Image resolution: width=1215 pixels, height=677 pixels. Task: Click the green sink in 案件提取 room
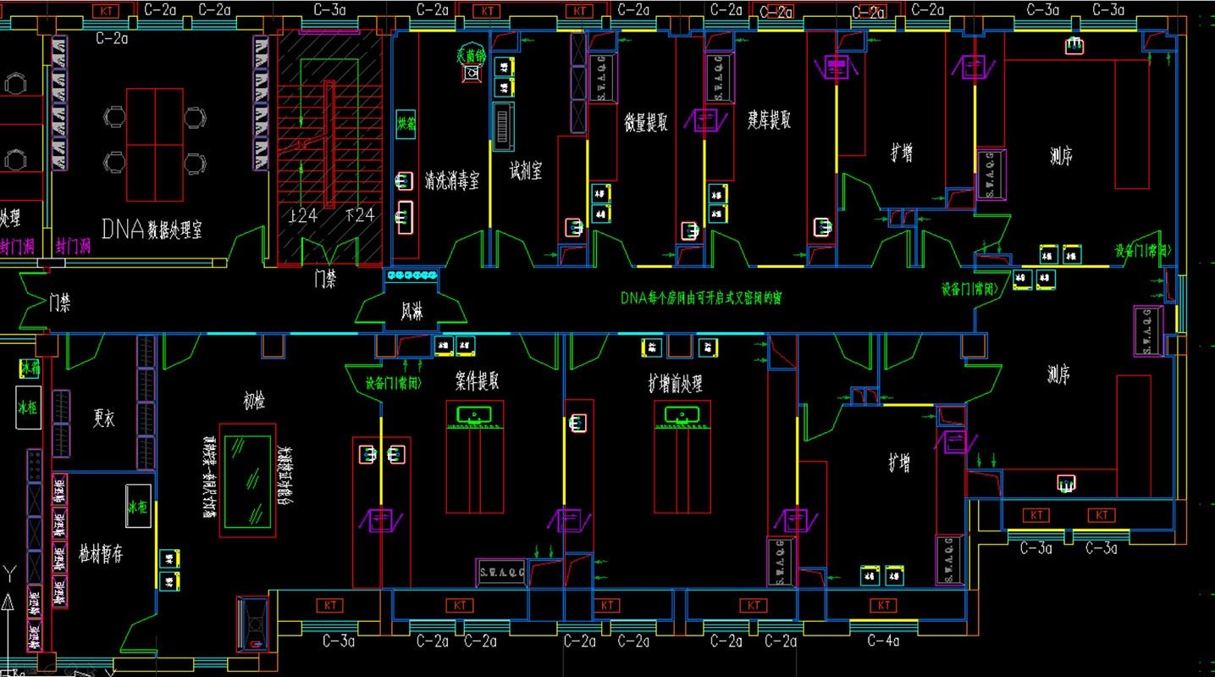[x=474, y=415]
